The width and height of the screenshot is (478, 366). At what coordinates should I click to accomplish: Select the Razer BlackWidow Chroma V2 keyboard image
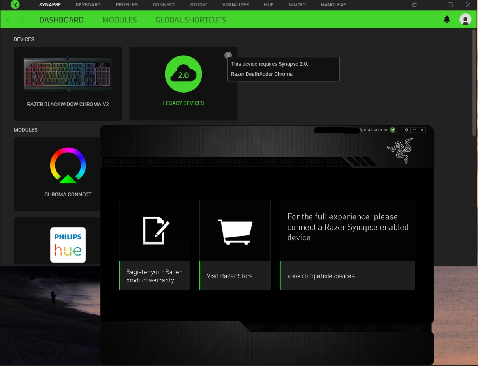point(68,74)
